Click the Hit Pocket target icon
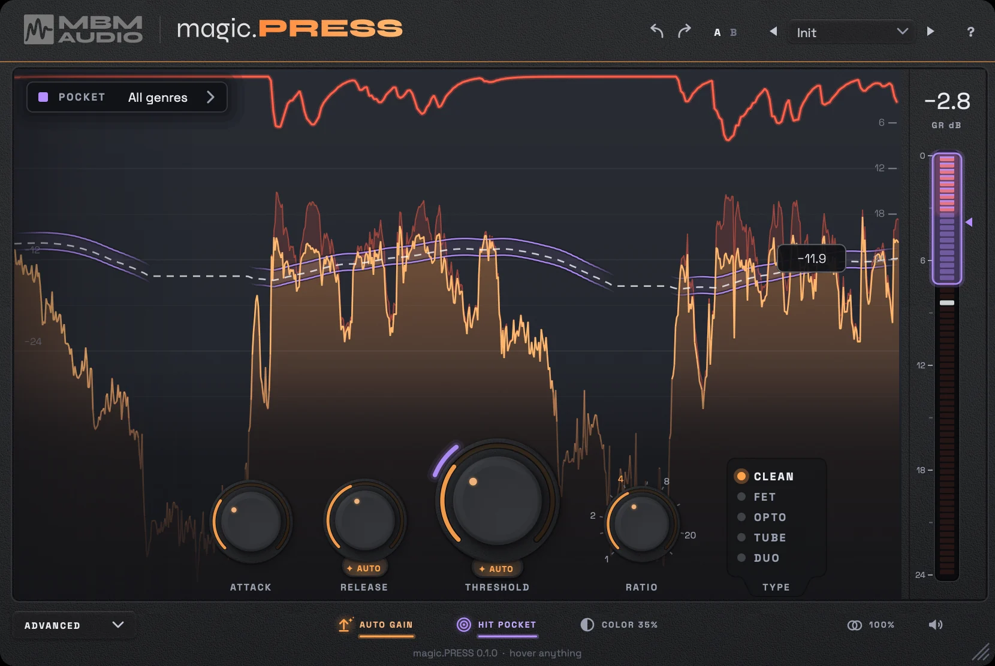The width and height of the screenshot is (995, 666). 464,625
